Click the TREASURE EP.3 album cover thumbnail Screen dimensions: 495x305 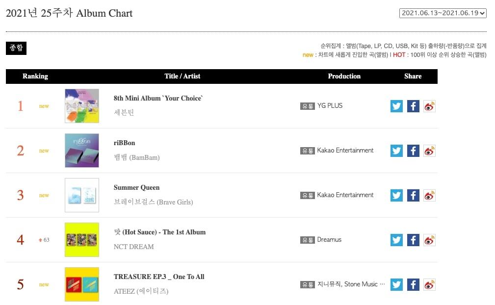click(82, 284)
